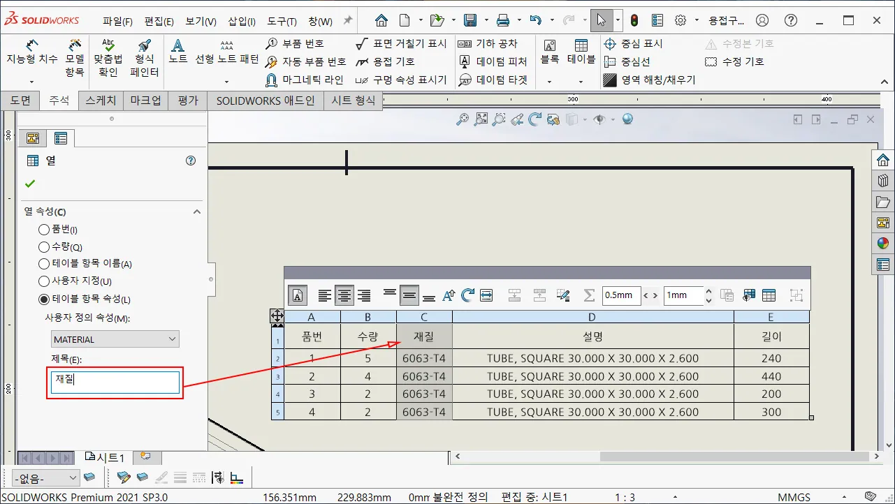The height and width of the screenshot is (504, 895).
Task: Click the Sum/equation icon in table toolbar
Action: click(x=589, y=295)
